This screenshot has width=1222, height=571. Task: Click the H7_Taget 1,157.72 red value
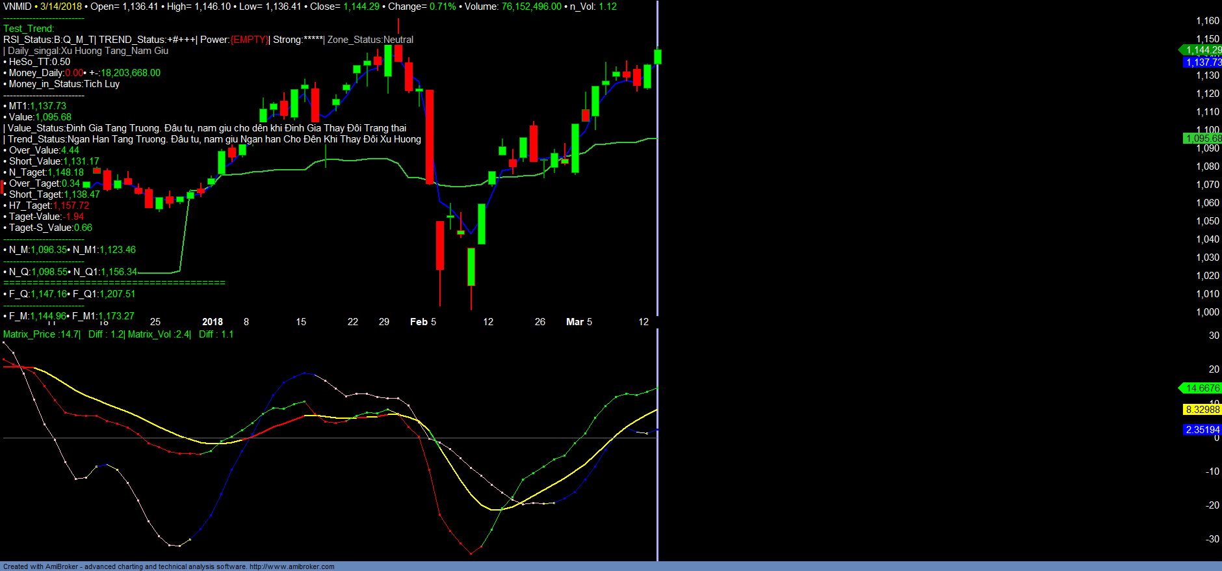click(x=71, y=206)
